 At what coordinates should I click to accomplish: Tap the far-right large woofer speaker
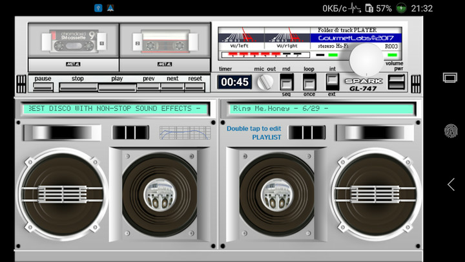click(x=375, y=195)
